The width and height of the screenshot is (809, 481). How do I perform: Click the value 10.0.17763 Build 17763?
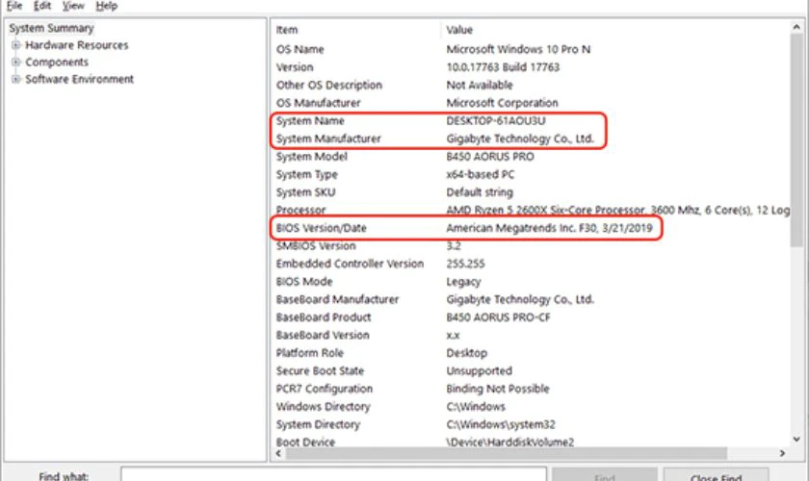click(503, 67)
